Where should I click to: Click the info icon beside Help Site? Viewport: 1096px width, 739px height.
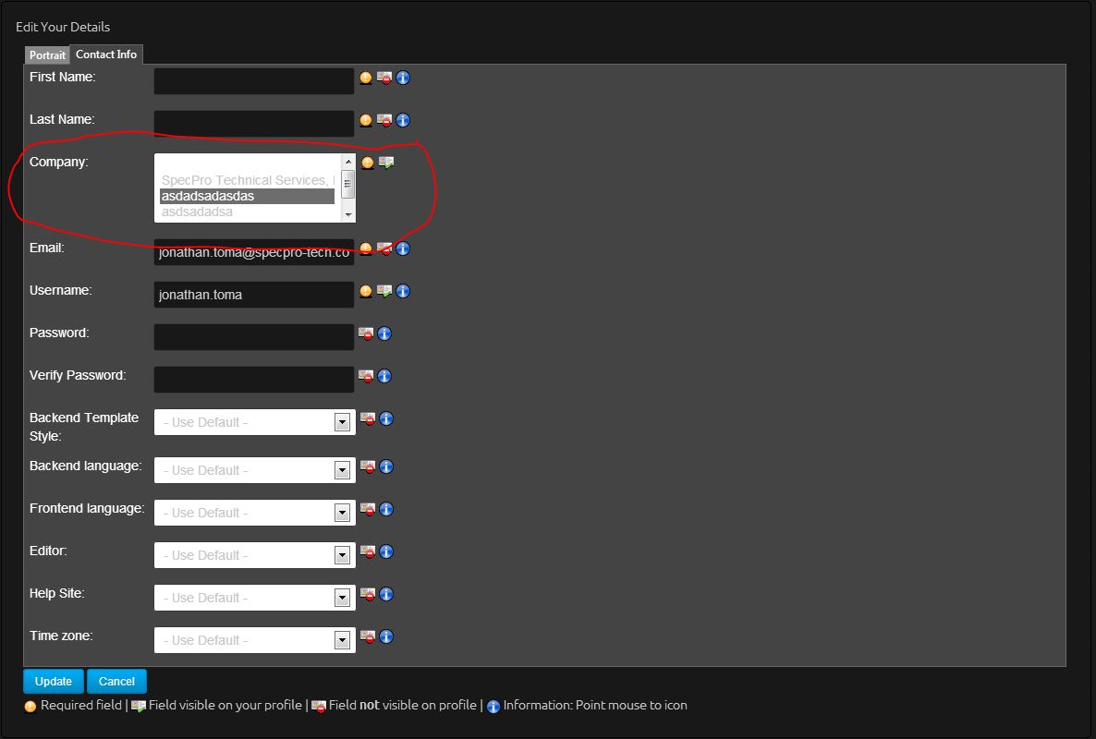click(386, 594)
